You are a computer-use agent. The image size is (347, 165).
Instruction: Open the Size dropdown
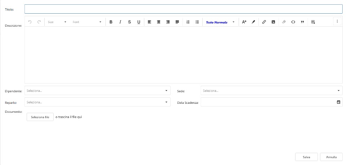pos(57,22)
